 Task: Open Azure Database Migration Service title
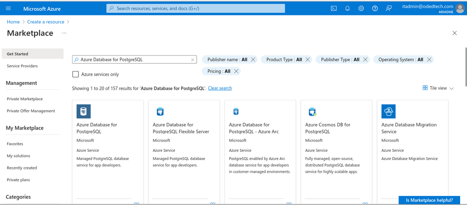pos(409,128)
